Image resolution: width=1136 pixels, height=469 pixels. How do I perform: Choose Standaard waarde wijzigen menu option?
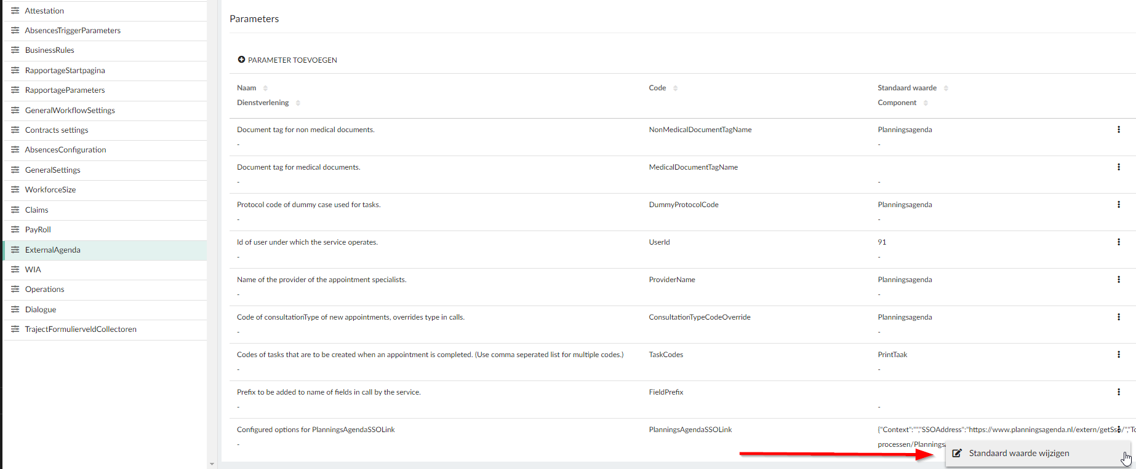click(x=1018, y=453)
